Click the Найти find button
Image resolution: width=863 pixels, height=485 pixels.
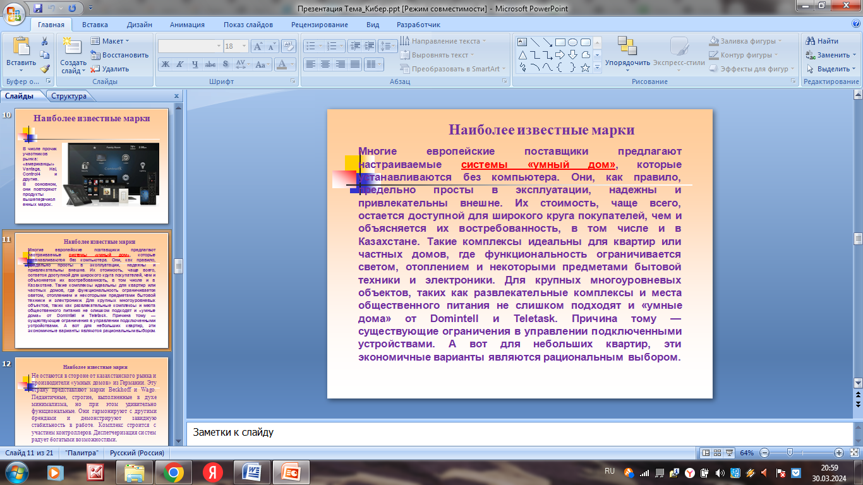point(823,41)
